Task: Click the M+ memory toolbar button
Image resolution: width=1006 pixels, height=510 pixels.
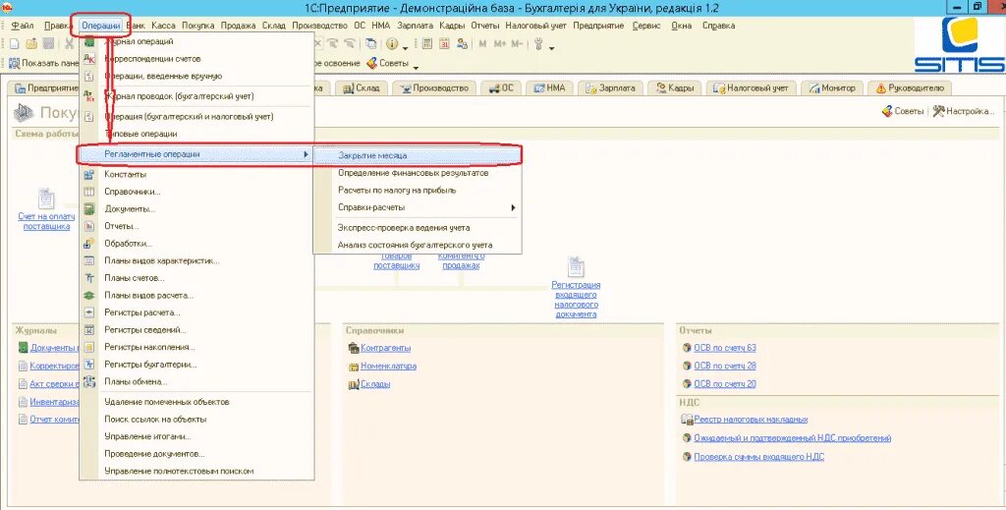Action: 500,44
